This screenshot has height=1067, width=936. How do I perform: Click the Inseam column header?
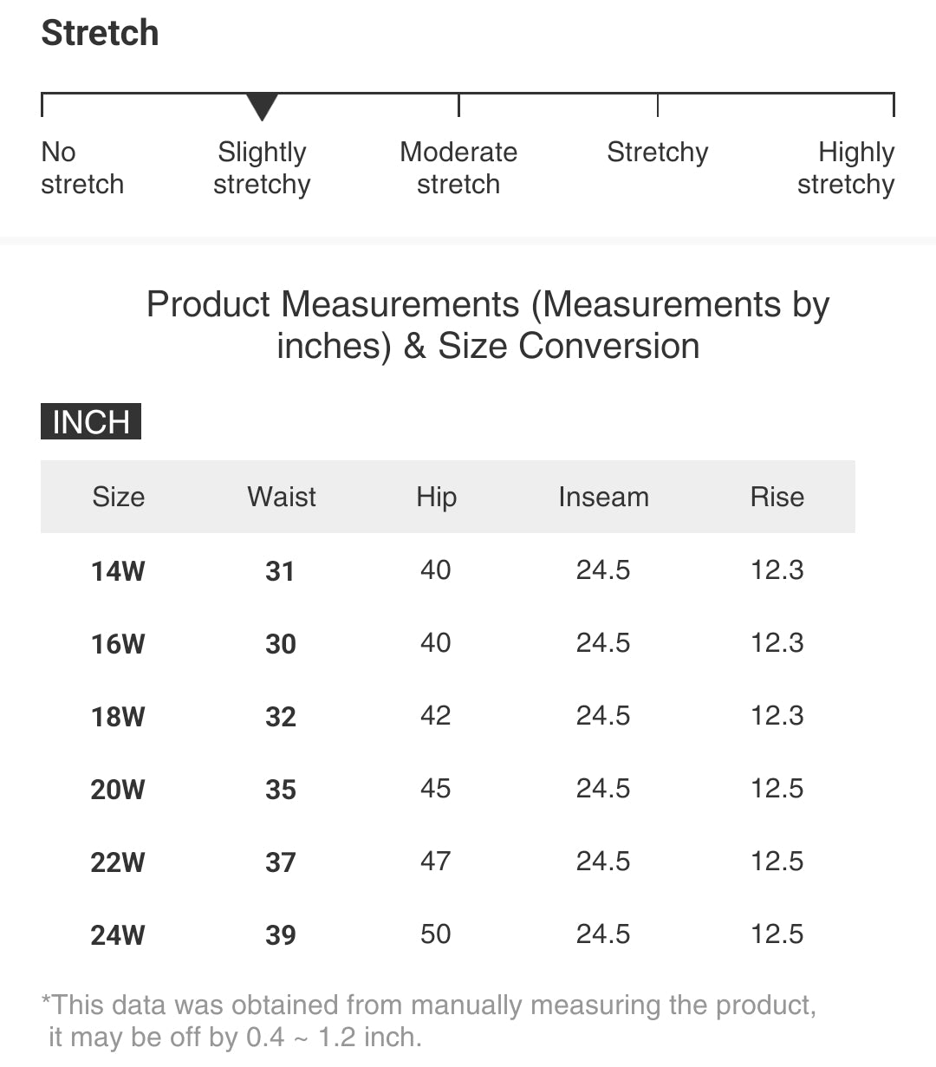click(603, 497)
